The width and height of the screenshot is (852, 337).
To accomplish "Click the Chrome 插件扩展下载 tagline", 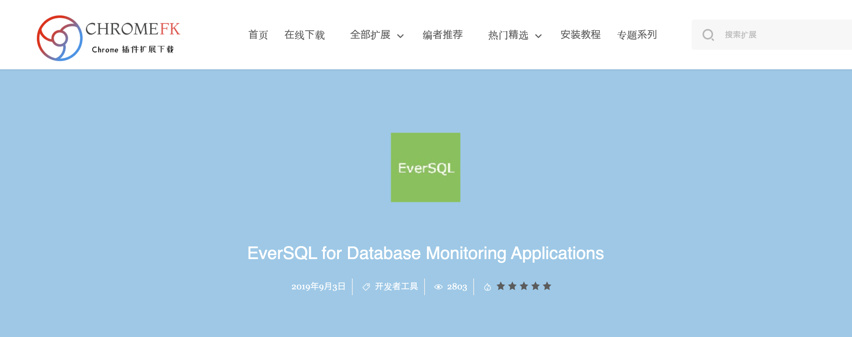I will (133, 49).
